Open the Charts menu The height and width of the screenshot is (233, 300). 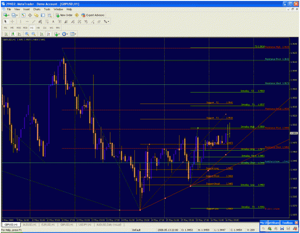pyautogui.click(x=37, y=9)
